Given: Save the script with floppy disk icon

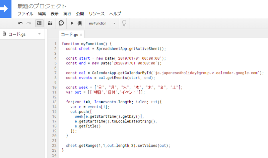Looking at the screenshot, I should pos(50,23).
